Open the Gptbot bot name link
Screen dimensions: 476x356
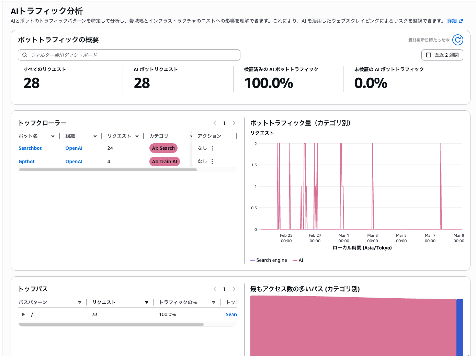point(26,162)
